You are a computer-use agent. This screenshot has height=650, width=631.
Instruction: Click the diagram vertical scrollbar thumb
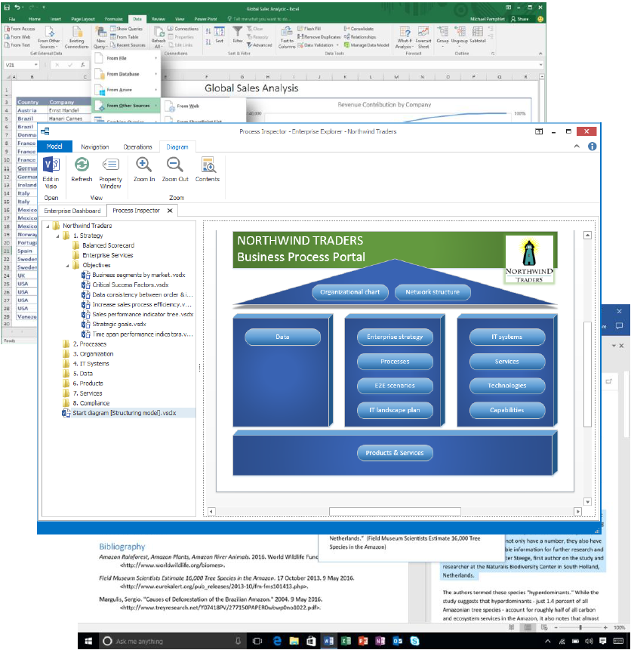pos(587,374)
